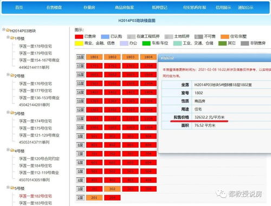The width and height of the screenshot is (271, 206).
Task: Click the room number value 1802 in popup
Action: (198, 93)
